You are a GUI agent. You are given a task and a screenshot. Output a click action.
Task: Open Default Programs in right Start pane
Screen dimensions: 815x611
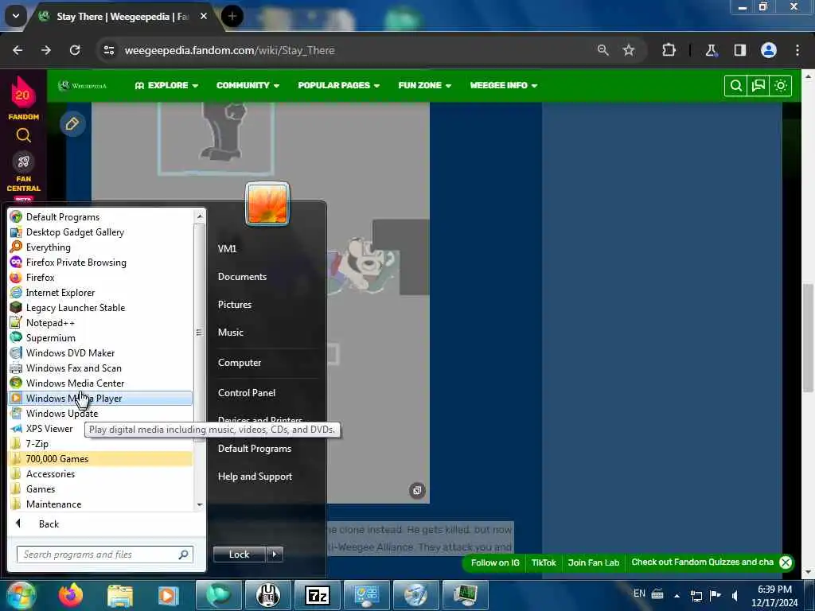pos(254,448)
